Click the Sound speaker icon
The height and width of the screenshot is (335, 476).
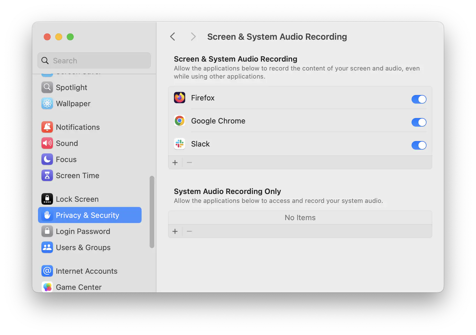click(x=47, y=143)
